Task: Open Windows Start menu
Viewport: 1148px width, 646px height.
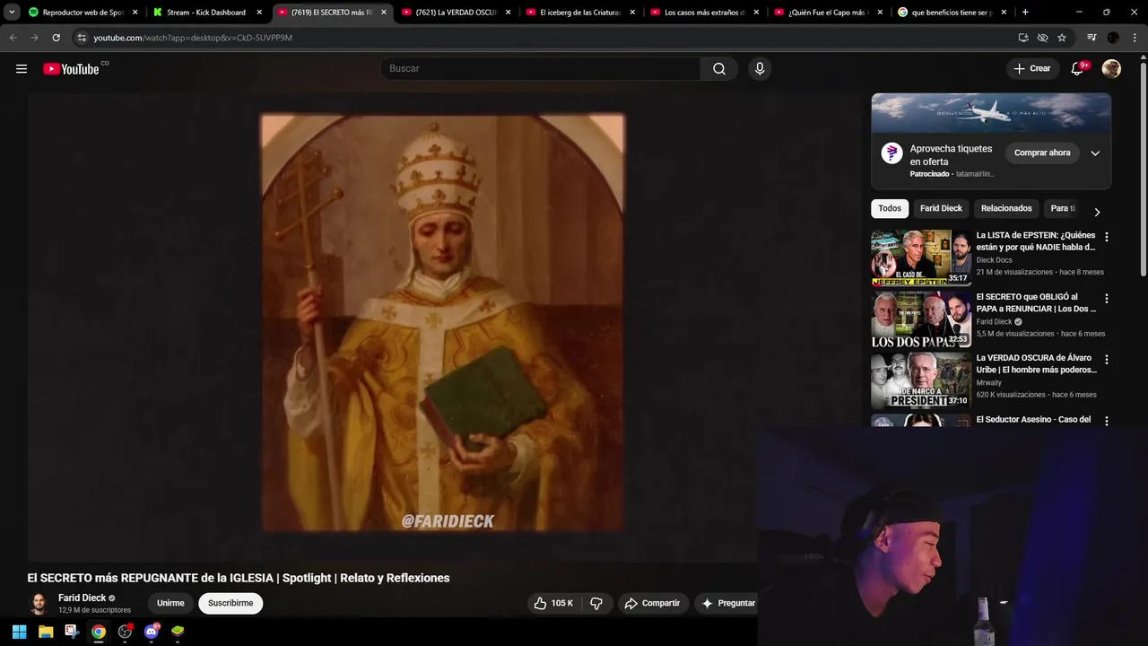Action: 19,632
